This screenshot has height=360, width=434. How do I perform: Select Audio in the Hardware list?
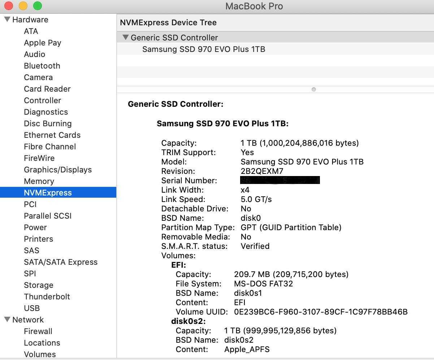35,54
